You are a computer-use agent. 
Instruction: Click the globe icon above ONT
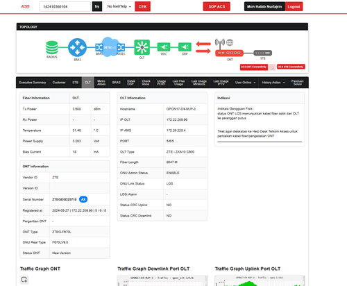pos(230,42)
